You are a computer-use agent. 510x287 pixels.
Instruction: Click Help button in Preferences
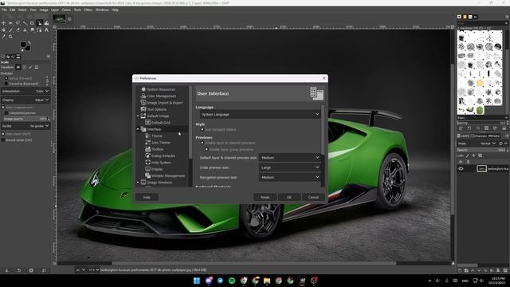point(147,197)
